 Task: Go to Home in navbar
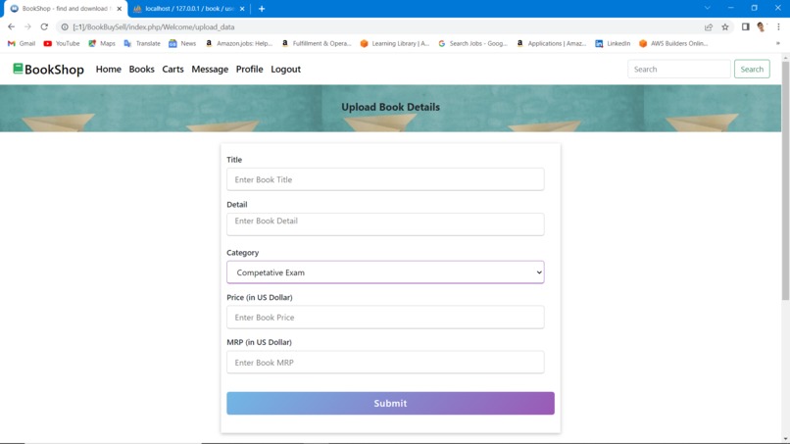109,69
